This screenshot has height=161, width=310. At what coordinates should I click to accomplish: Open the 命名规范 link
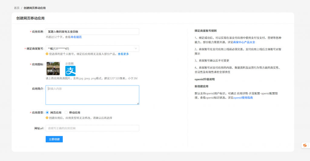76,37
